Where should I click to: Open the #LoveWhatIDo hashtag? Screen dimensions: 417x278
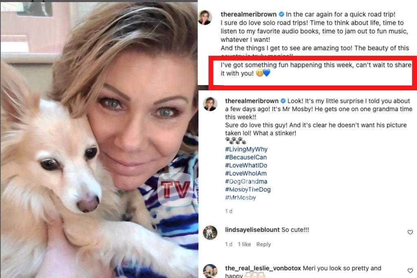pos(246,165)
